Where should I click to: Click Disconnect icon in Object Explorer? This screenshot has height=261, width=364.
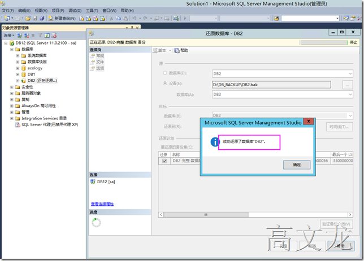coord(27,35)
